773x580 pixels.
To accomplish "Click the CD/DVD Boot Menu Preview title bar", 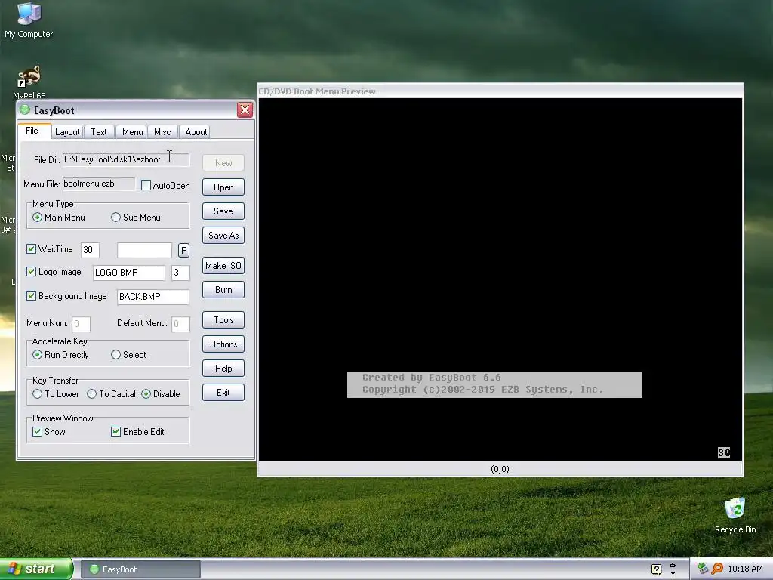I will click(x=500, y=91).
